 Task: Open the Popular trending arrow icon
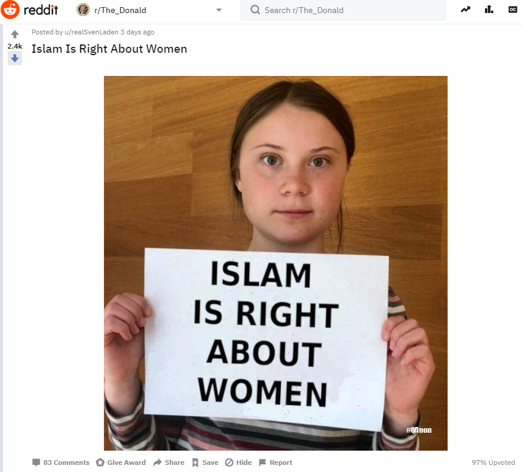pyautogui.click(x=465, y=9)
